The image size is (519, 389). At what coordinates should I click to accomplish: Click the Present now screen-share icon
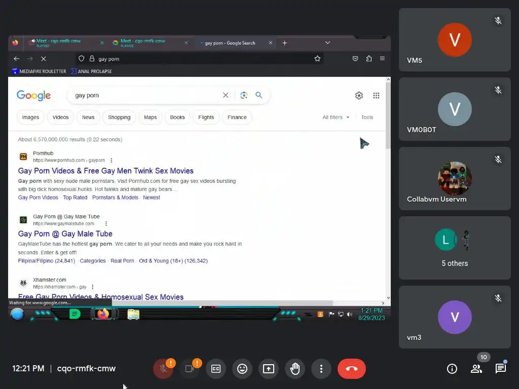click(x=269, y=369)
